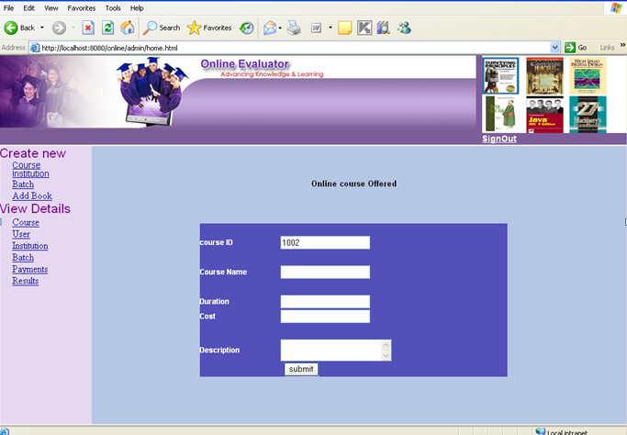The width and height of the screenshot is (627, 435).
Task: Open the Mail icon dropdown arrow
Action: point(280,28)
